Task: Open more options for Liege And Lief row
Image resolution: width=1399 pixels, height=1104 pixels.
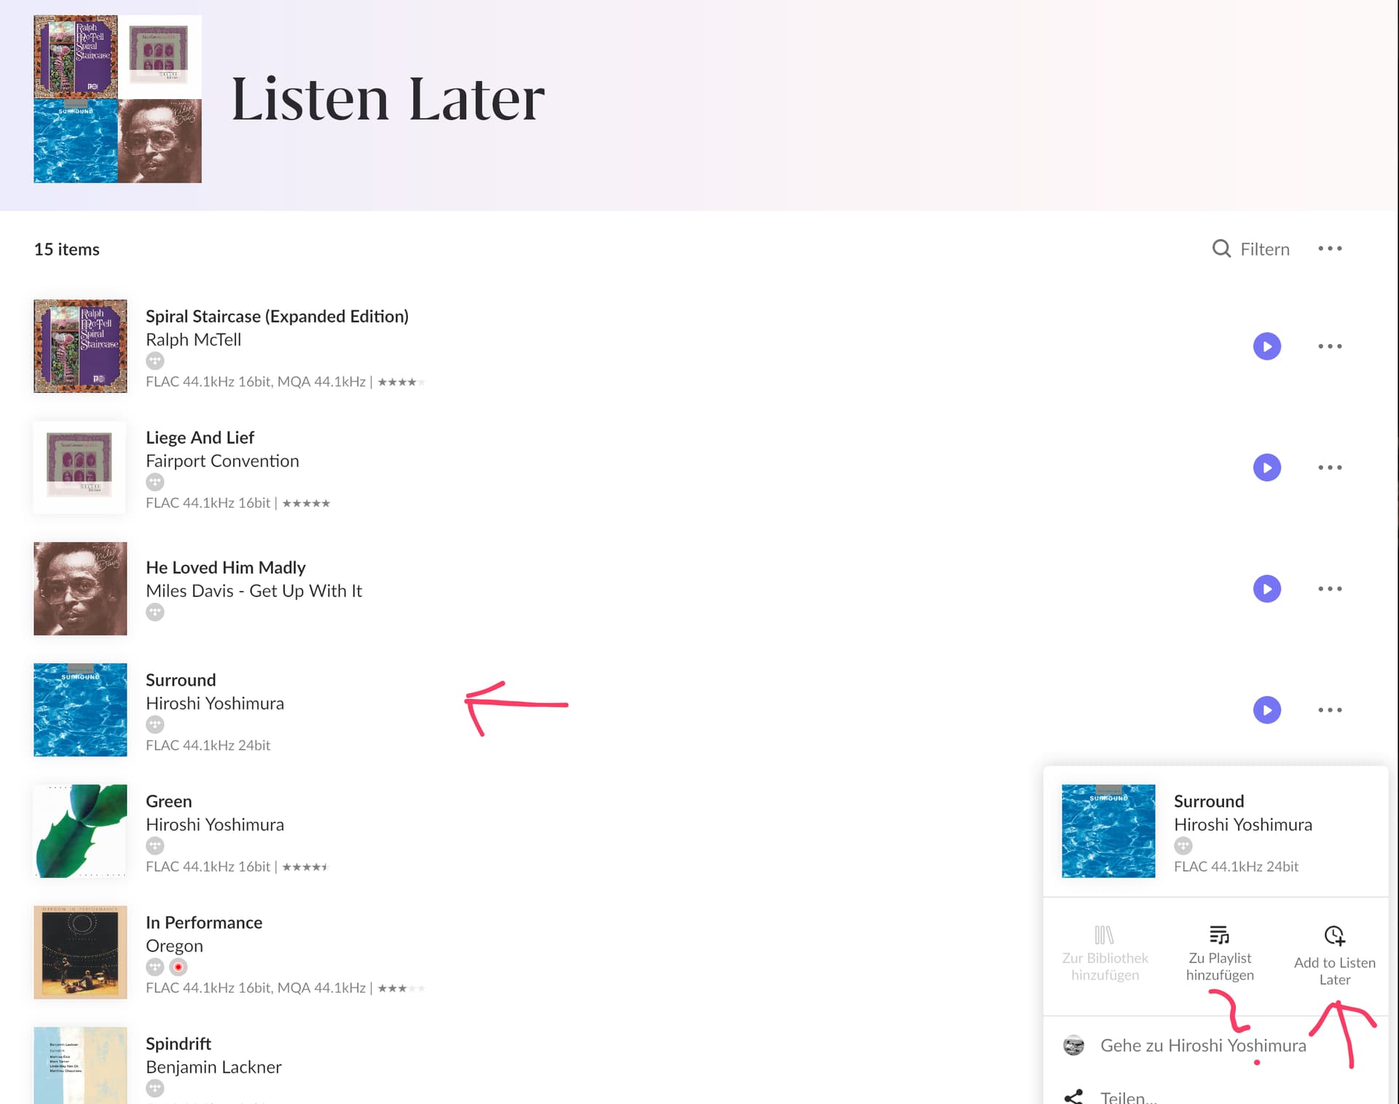Action: 1330,467
